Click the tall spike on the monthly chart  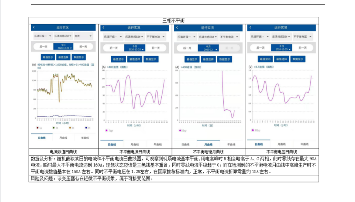[x=222, y=73]
